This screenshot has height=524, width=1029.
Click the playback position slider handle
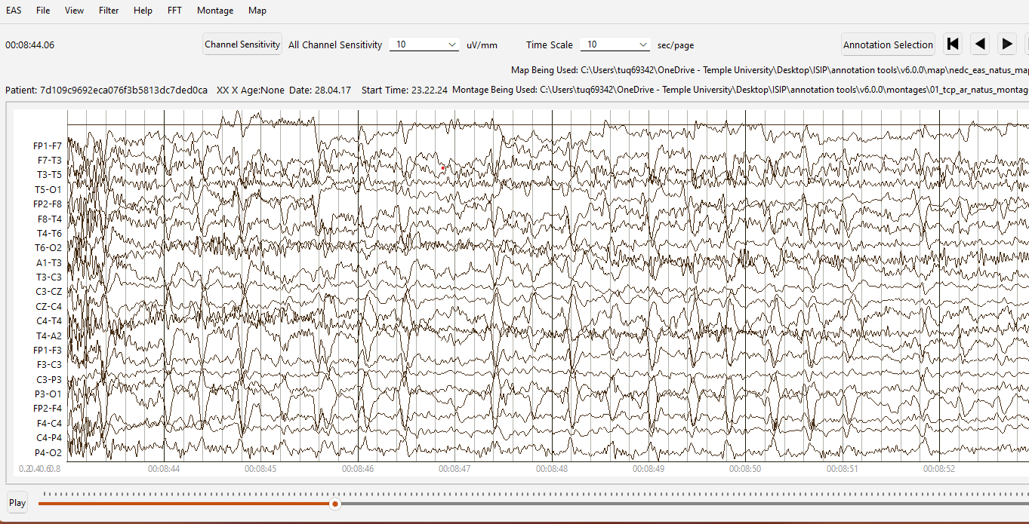[335, 504]
